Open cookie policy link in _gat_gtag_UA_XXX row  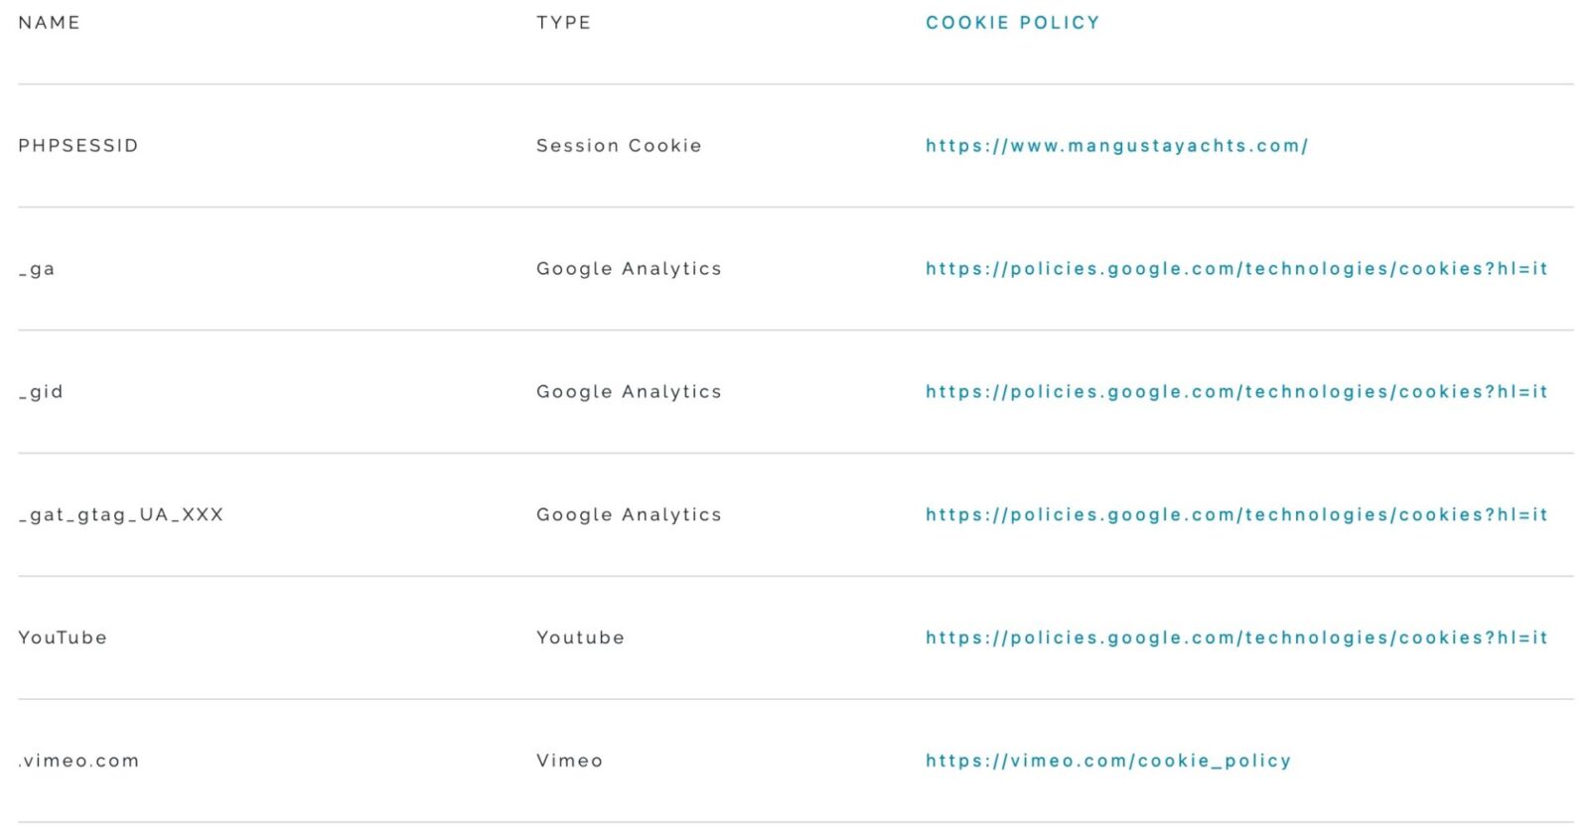pyautogui.click(x=1236, y=515)
